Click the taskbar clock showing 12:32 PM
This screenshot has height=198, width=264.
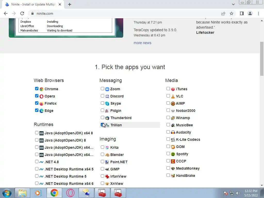251,193
